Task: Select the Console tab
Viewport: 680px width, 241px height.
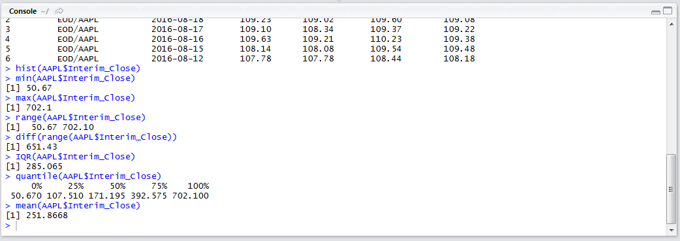Action: [x=23, y=11]
